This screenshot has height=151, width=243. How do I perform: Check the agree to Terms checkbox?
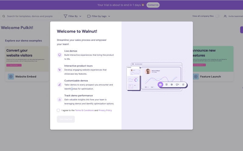(x=58, y=110)
